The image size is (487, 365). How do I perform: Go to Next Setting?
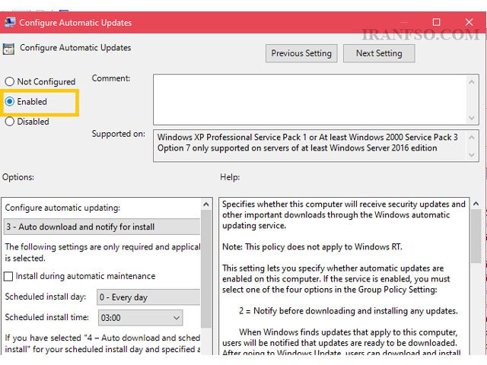click(379, 53)
